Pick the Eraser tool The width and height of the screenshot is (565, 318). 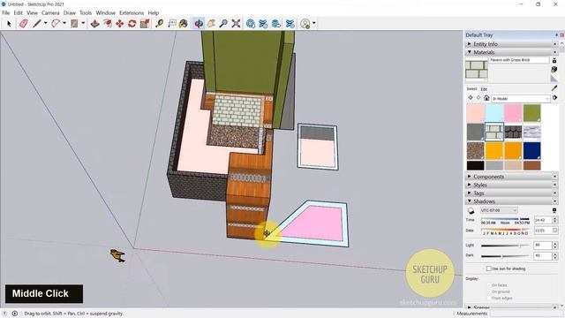click(x=24, y=24)
